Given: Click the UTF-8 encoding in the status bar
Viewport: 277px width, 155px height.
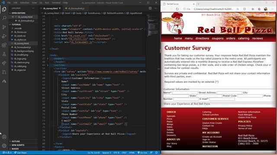Looking at the screenshot, I should pos(116,153).
